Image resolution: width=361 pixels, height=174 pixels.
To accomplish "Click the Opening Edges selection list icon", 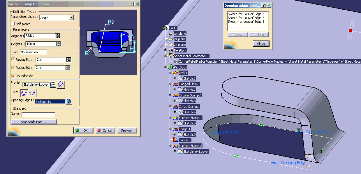I will [x=69, y=101].
